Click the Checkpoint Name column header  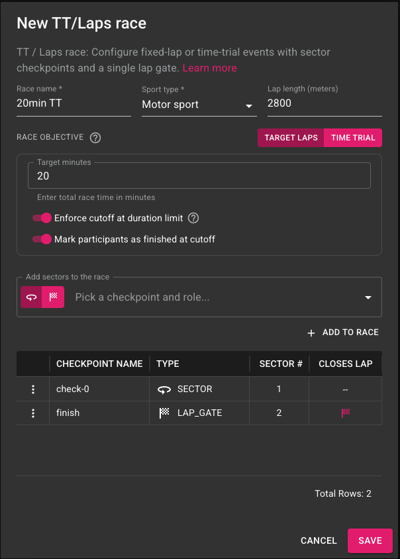pos(99,364)
